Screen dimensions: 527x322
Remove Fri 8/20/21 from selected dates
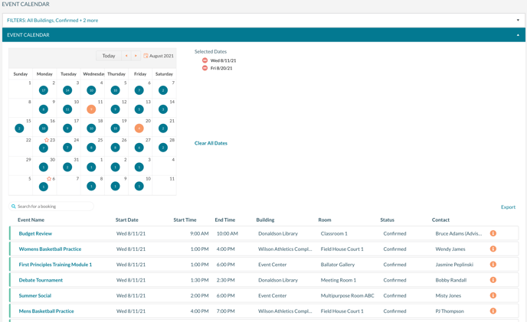coord(205,68)
